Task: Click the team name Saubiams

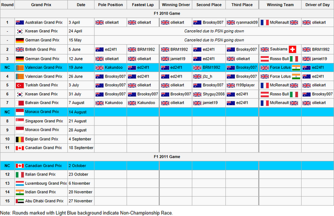Action: click(279, 49)
